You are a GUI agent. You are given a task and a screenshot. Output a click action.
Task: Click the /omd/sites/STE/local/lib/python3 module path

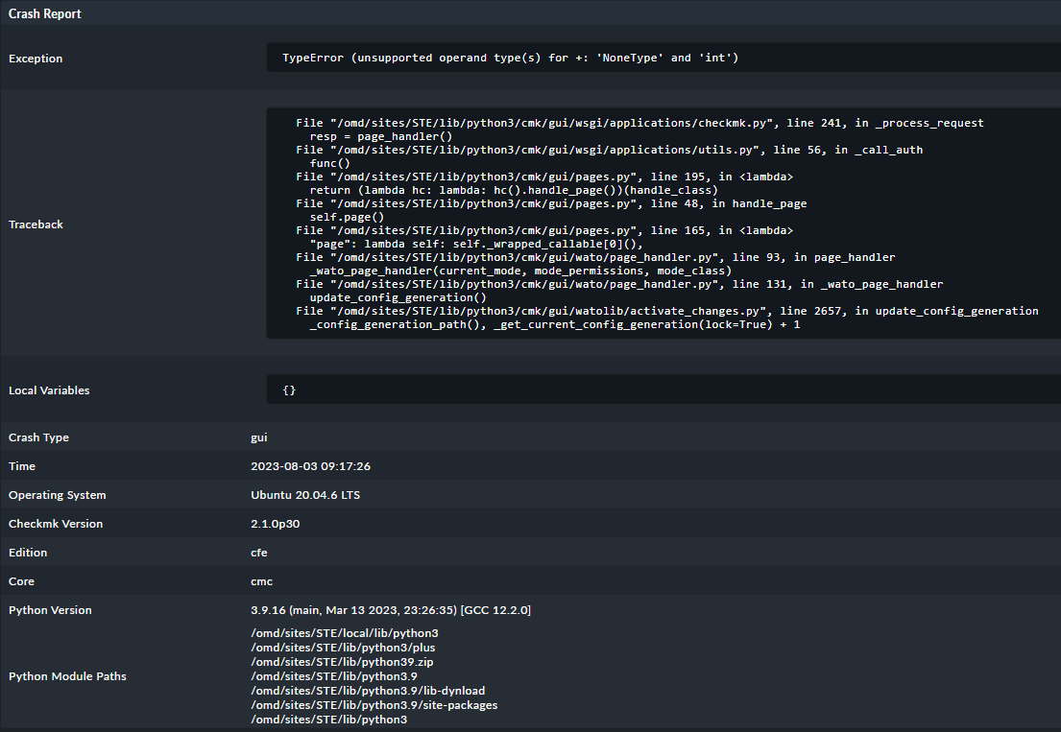click(344, 633)
